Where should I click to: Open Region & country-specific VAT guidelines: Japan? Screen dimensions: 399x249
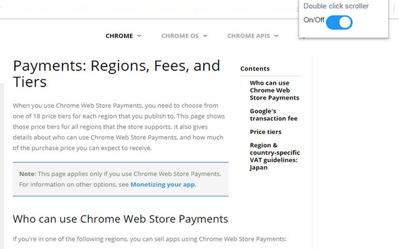(274, 156)
